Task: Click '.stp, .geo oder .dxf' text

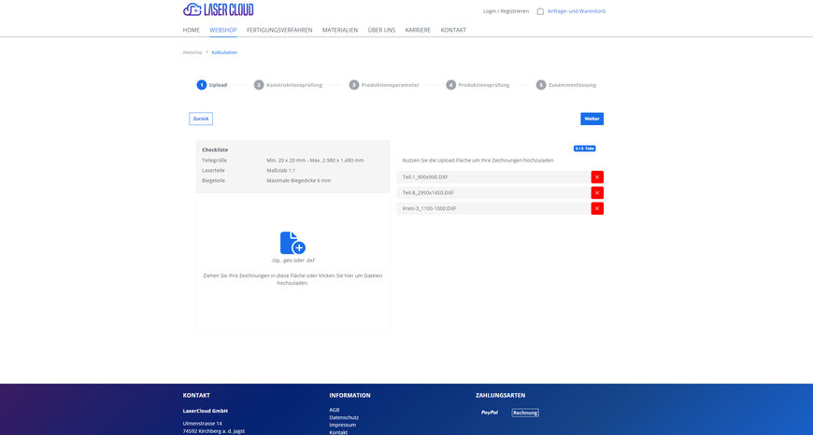Action: click(x=292, y=260)
